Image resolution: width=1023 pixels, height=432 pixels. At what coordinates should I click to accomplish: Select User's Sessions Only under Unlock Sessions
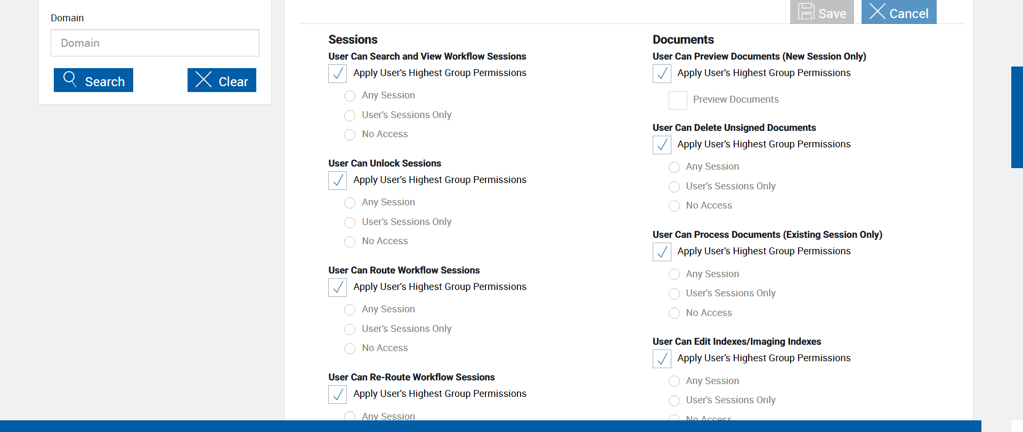[350, 222]
